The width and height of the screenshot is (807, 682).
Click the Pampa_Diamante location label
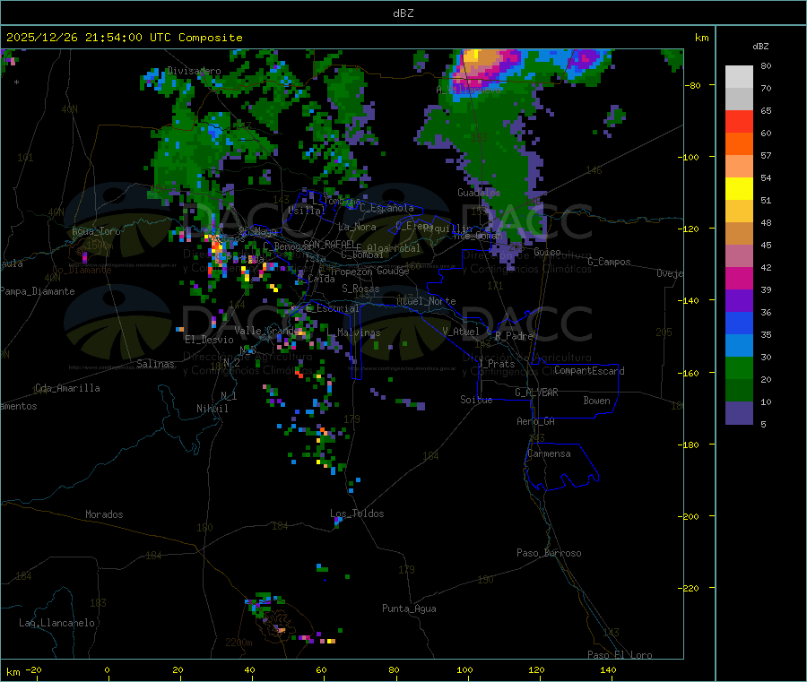click(38, 291)
